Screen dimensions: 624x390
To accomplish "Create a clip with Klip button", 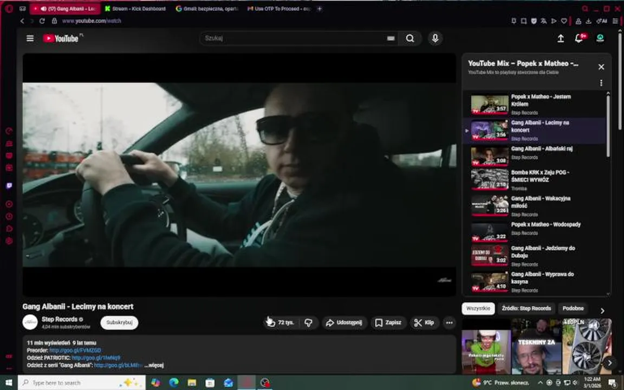I will tap(424, 322).
